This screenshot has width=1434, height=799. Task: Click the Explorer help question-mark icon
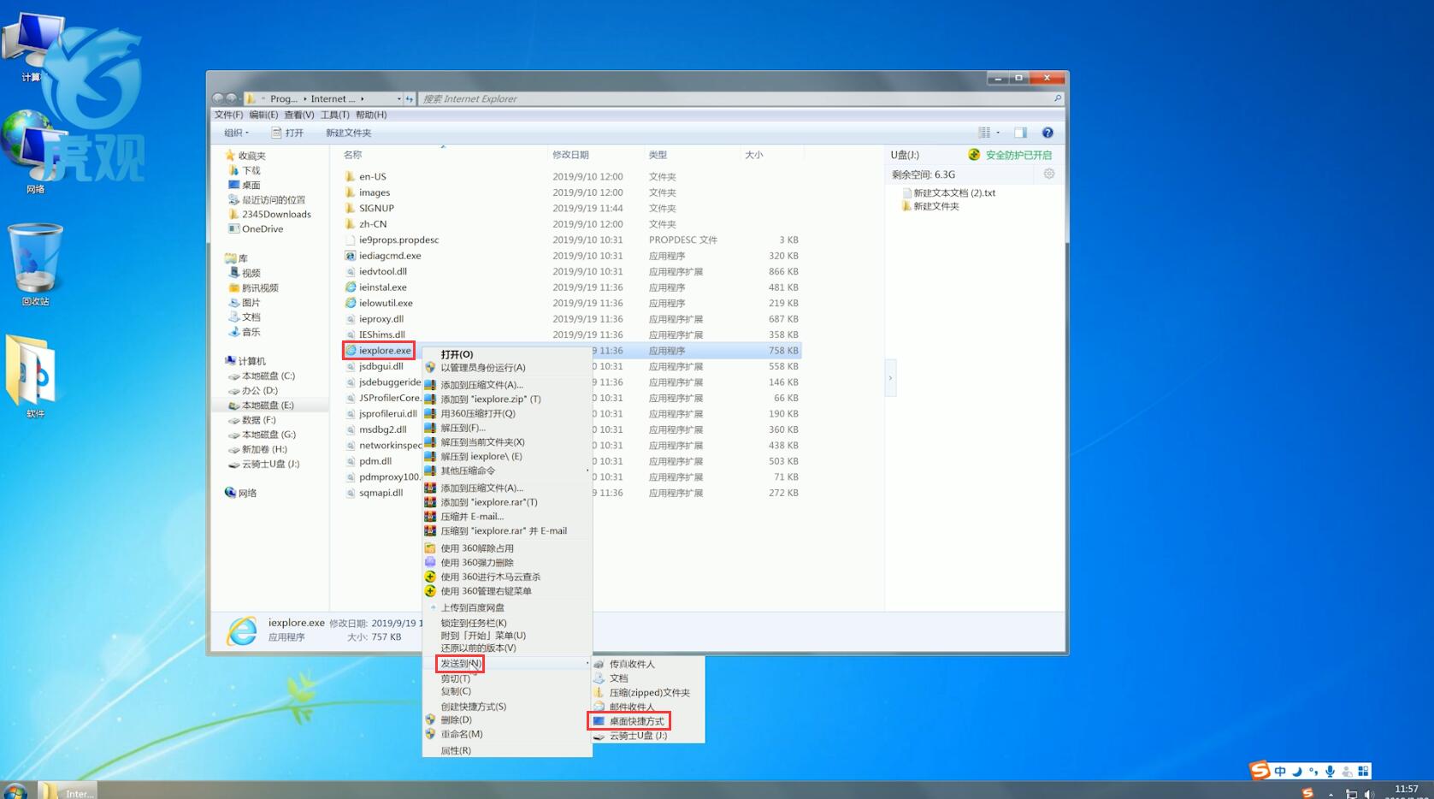(x=1047, y=133)
